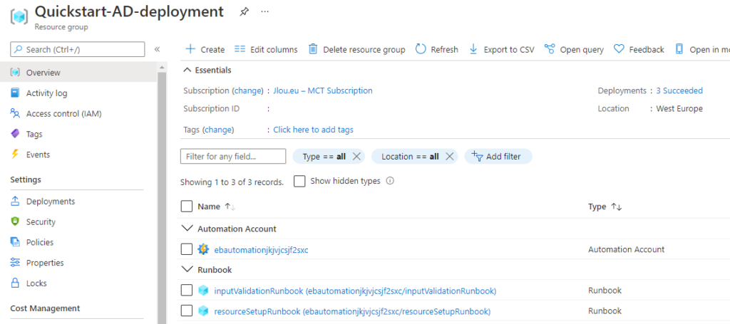Click the Feedback heart icon
Image resolution: width=730 pixels, height=324 pixels.
point(619,49)
